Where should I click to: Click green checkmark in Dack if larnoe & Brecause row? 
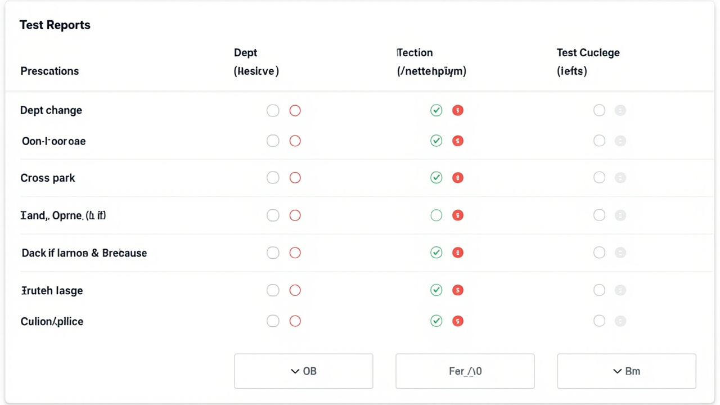click(436, 253)
